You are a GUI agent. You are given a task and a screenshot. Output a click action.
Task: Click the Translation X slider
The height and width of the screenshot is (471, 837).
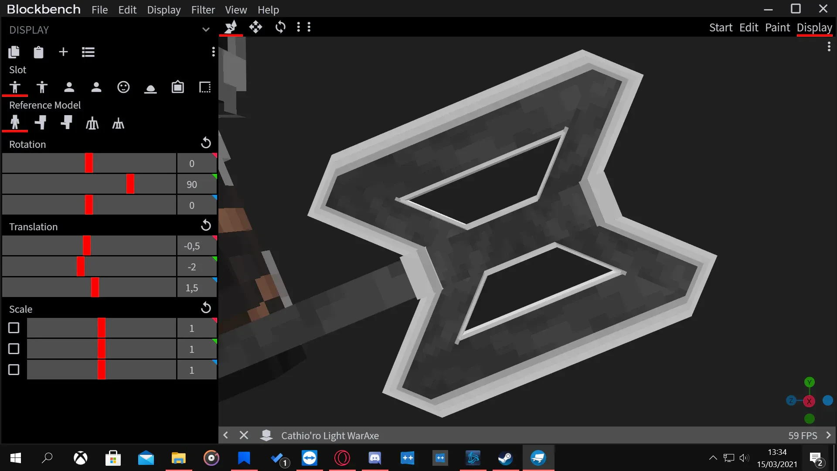(89, 246)
